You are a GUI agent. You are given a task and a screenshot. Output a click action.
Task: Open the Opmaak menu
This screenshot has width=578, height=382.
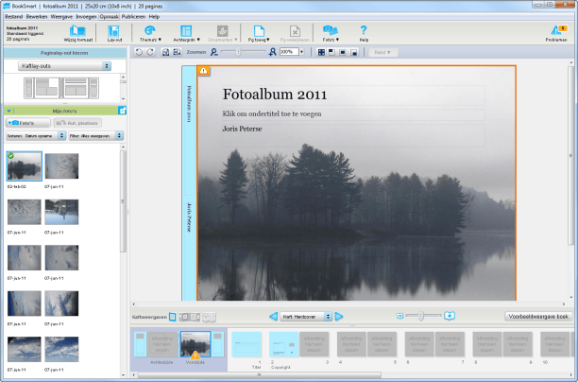(x=110, y=17)
